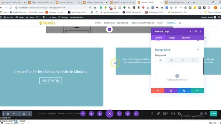Open Background section options dots
Viewport: 221px width, 124px height.
tap(201, 50)
